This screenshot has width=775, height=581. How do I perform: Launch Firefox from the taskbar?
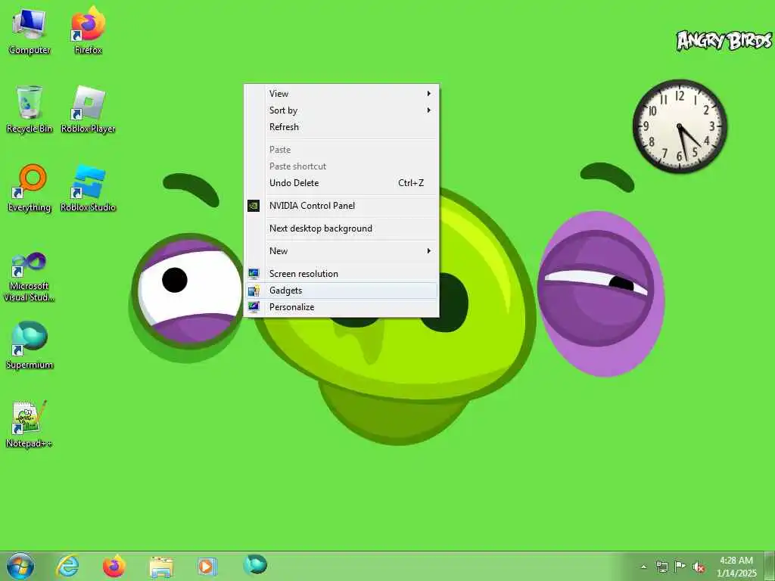(x=114, y=566)
